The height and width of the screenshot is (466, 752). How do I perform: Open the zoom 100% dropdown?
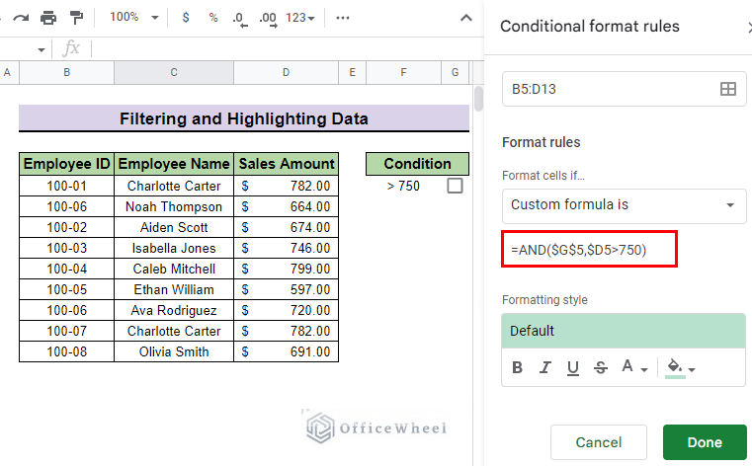[x=133, y=18]
